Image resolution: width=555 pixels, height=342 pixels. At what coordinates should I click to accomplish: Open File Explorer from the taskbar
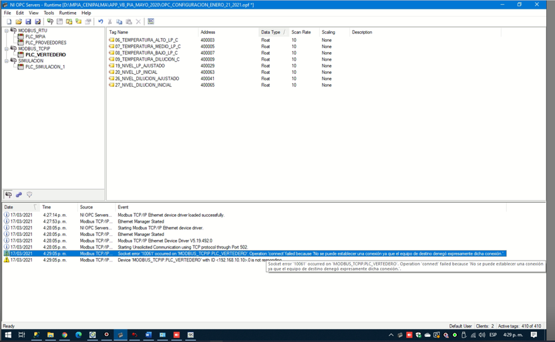(50, 335)
